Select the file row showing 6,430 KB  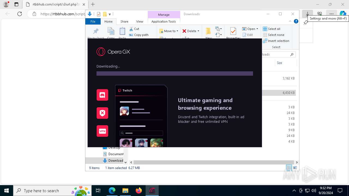point(279,93)
